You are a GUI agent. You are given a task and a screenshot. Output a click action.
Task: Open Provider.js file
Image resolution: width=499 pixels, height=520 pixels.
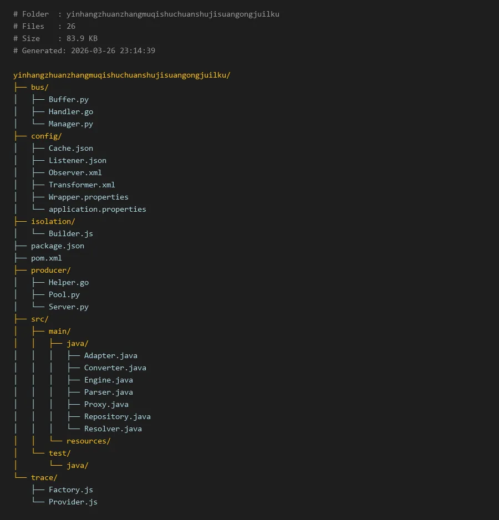[x=73, y=502]
